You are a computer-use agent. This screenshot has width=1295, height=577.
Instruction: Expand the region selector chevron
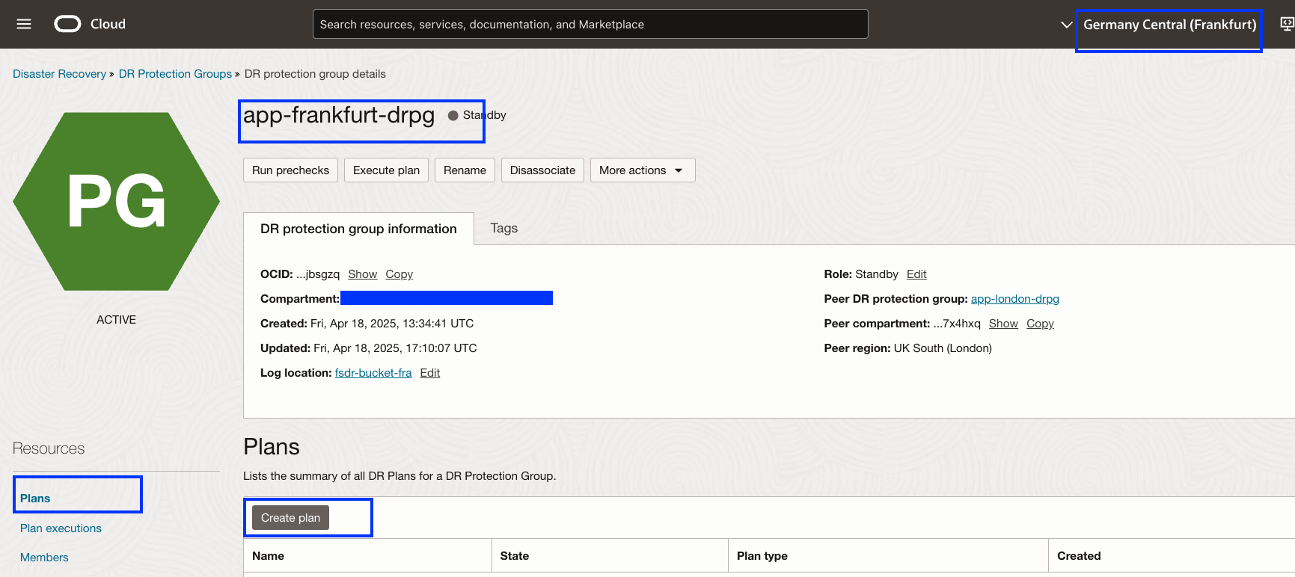pos(1067,25)
